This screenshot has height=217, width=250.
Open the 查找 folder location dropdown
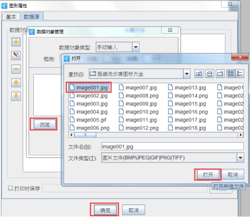click(187, 74)
